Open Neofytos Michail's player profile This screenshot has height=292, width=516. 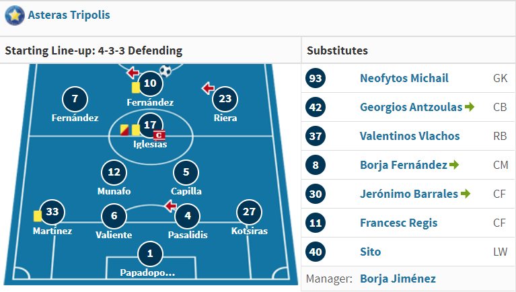[x=404, y=78]
